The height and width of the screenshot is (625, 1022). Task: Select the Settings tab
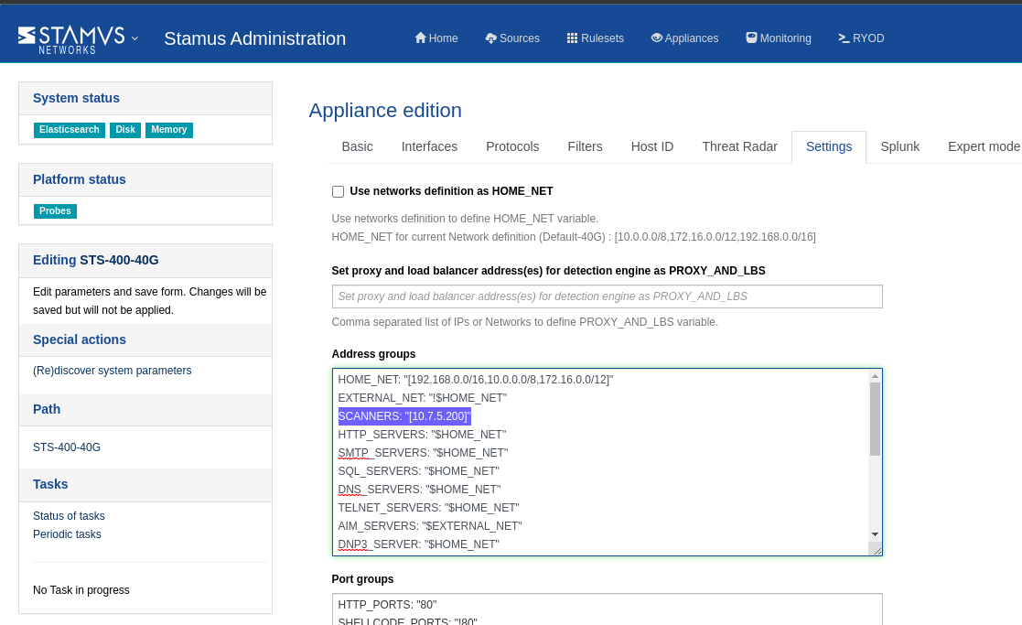tap(828, 146)
